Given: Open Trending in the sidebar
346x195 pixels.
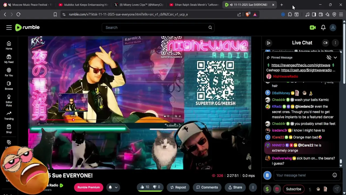Looking at the screenshot, I should click(9, 115).
